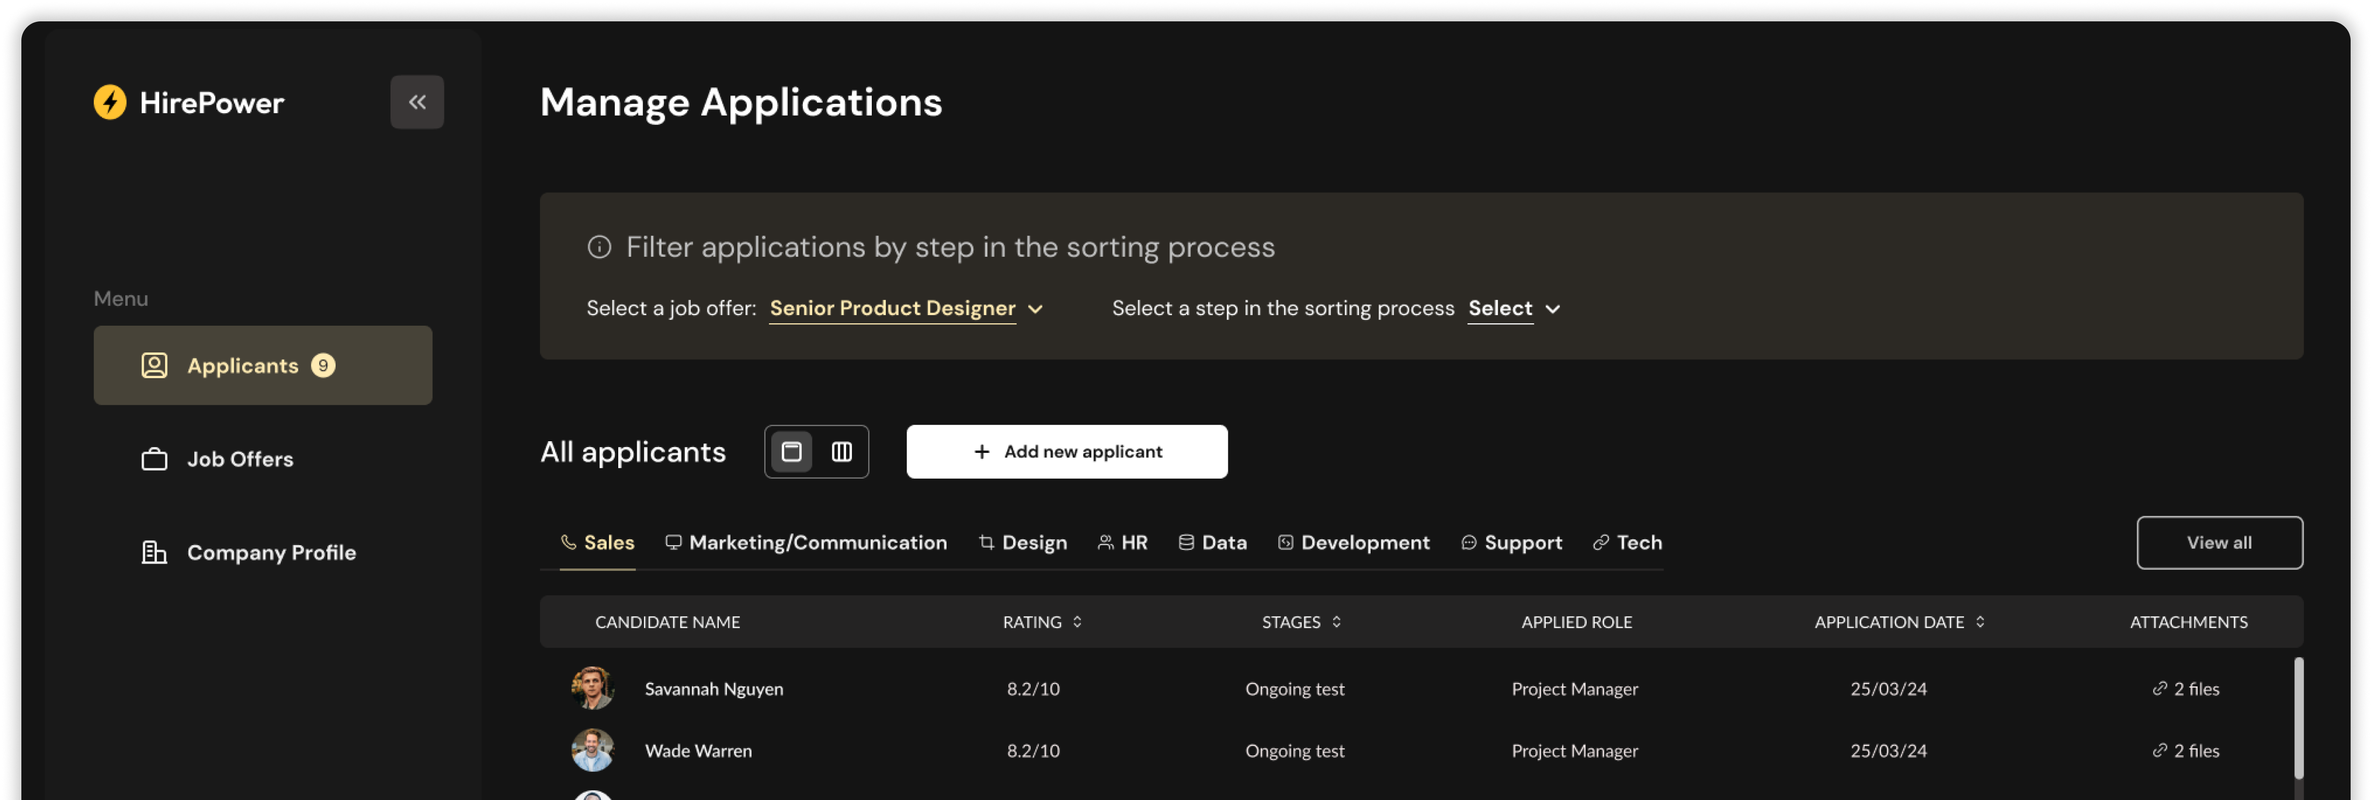This screenshot has height=800, width=2372.
Task: Click the HirePower lightning bolt logo
Action: (x=110, y=102)
